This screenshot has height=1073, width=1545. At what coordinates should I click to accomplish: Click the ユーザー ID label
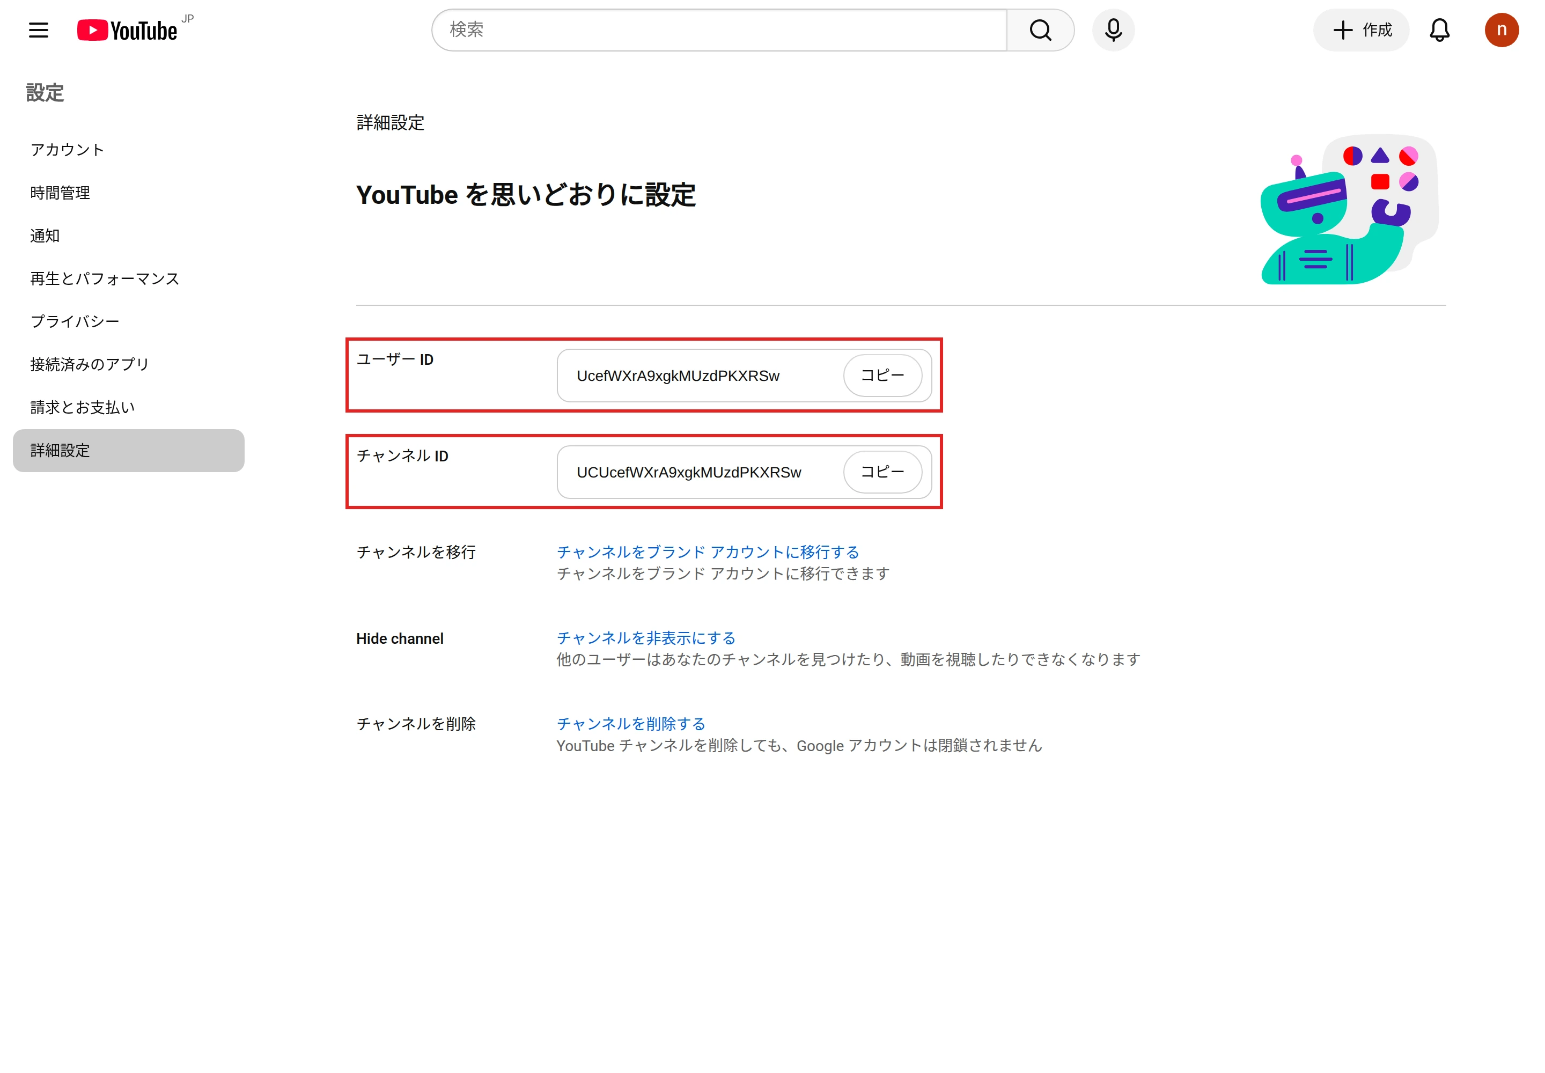pyautogui.click(x=395, y=359)
